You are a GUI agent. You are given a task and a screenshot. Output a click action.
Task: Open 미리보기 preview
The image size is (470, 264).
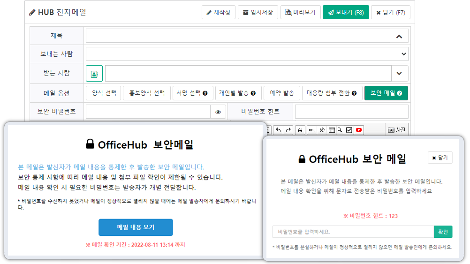[x=300, y=12]
